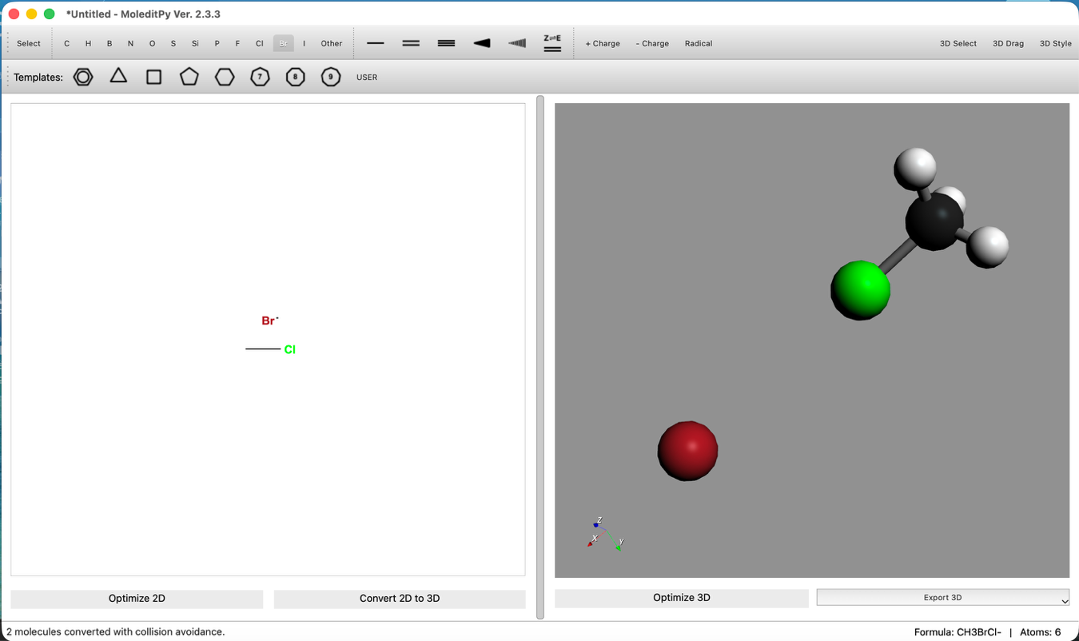Insert the seven-membered ring template
The image size is (1079, 641).
(x=260, y=76)
